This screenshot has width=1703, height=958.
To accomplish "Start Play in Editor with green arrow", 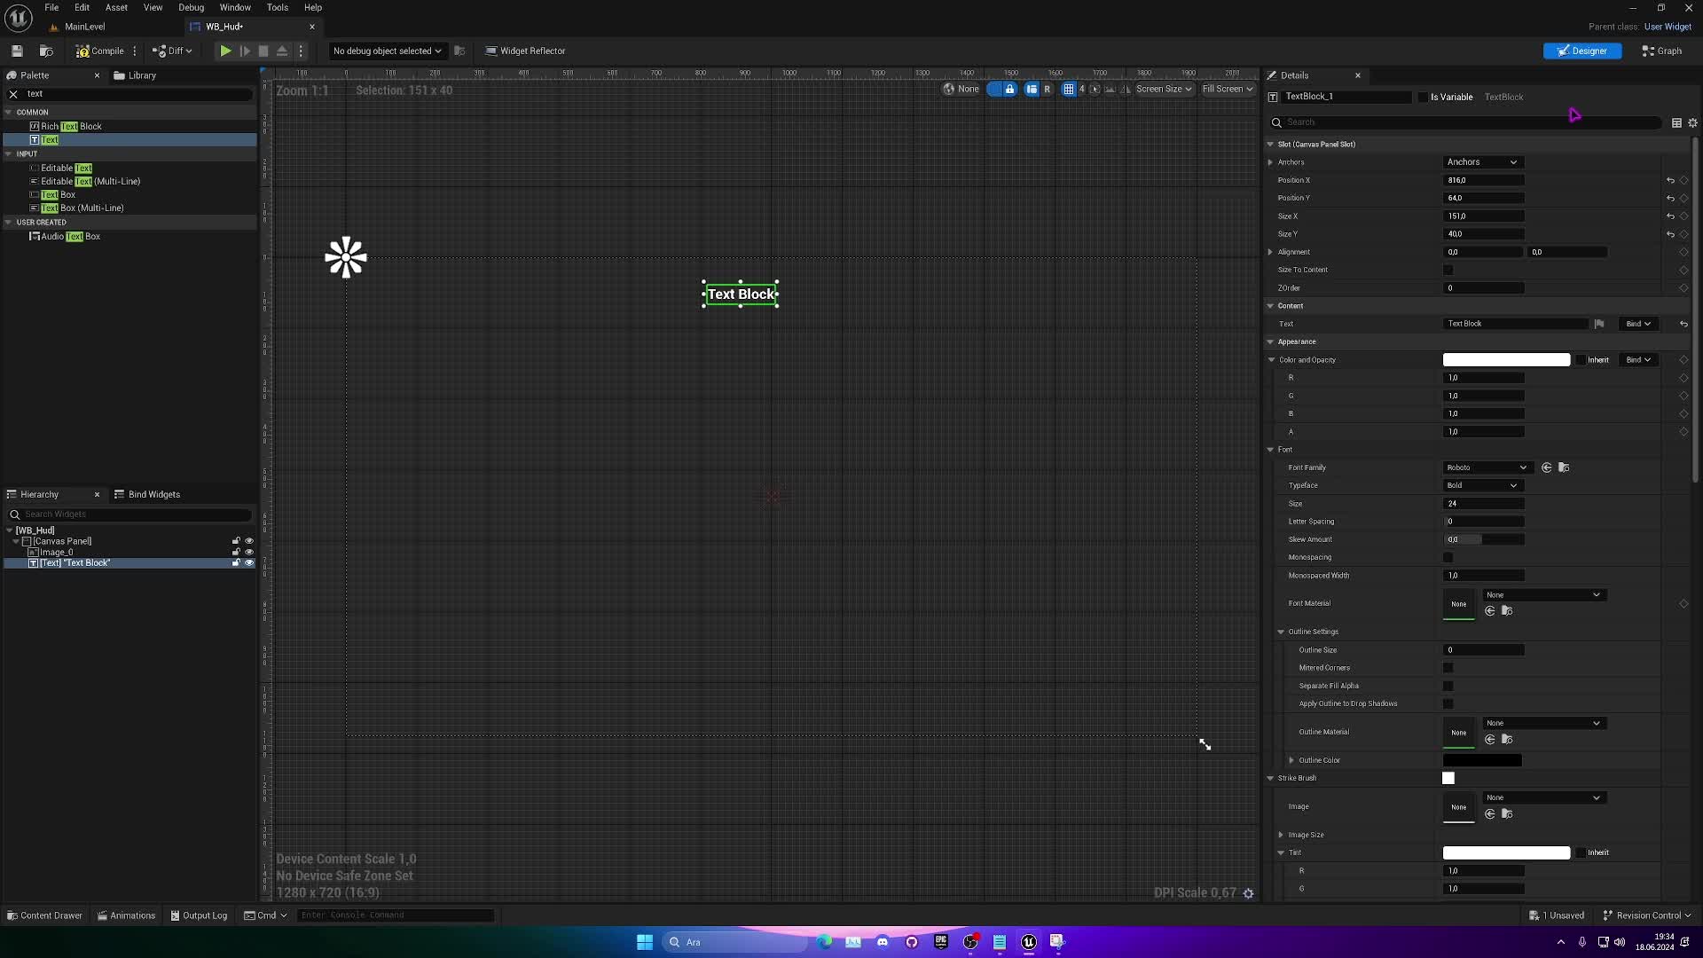I will point(225,51).
